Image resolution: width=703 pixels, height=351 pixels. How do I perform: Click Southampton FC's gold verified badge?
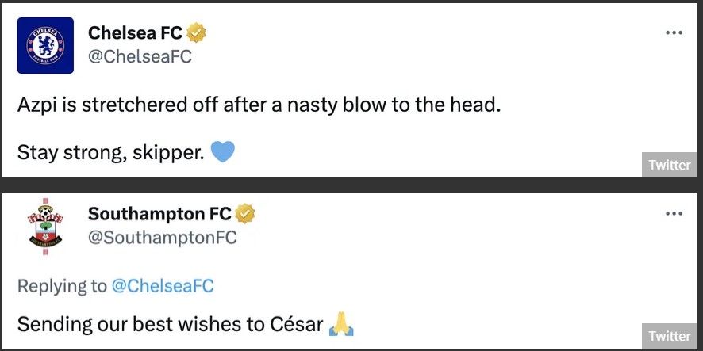point(244,214)
